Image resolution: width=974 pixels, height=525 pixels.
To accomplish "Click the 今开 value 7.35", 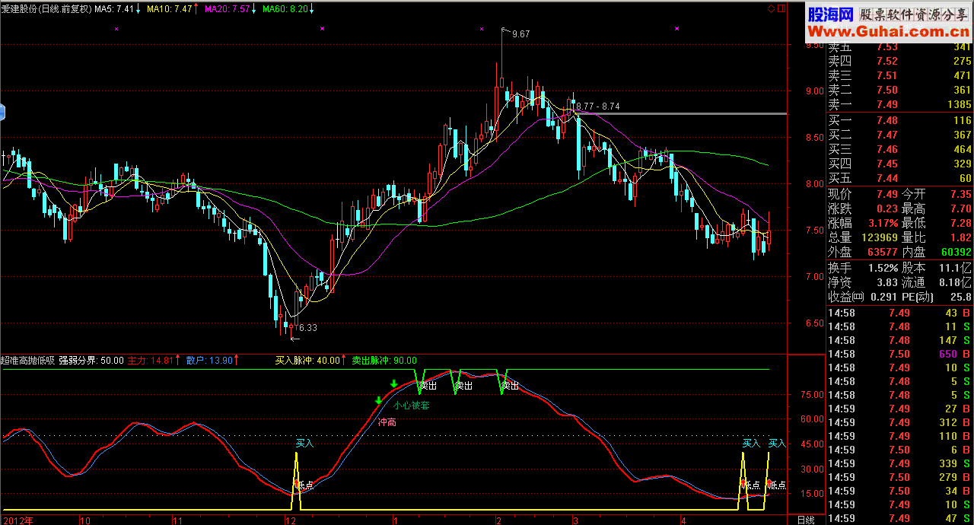I will [x=960, y=194].
